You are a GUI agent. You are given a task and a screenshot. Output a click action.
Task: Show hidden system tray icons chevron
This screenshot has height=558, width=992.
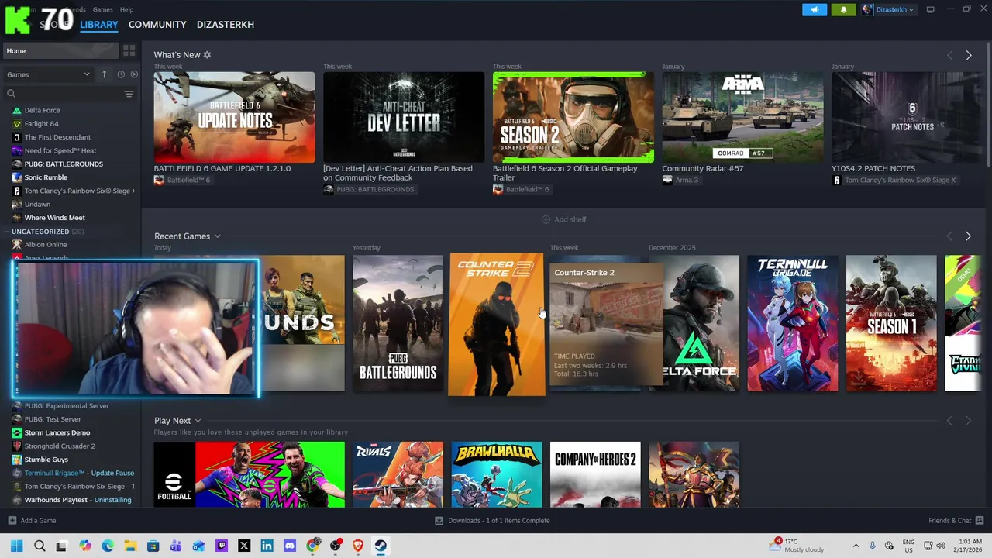coord(856,546)
